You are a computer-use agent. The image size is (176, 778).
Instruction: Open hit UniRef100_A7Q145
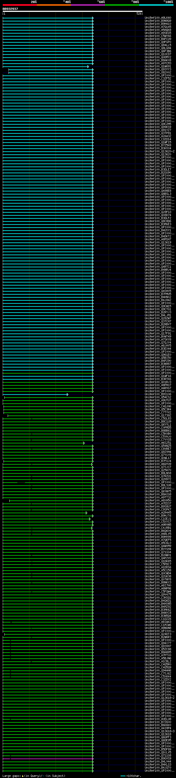[158, 27]
